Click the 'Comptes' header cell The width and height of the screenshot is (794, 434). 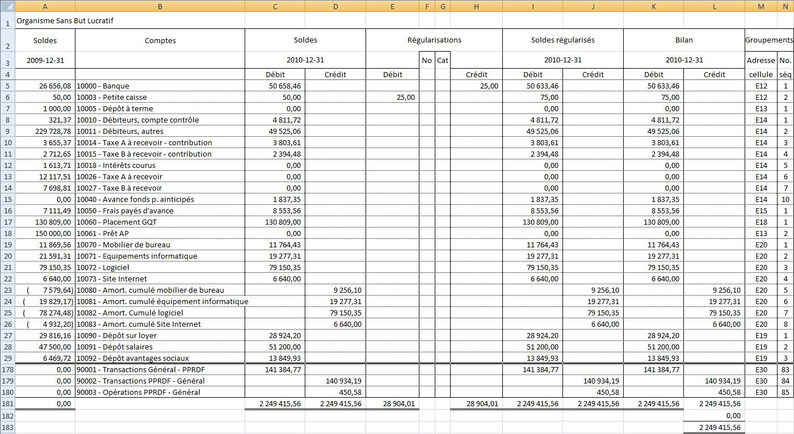(160, 40)
